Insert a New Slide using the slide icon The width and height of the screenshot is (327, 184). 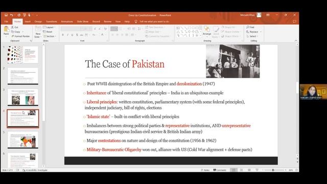click(38, 29)
